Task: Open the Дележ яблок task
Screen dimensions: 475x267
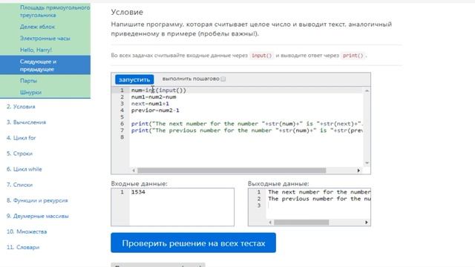Action: 37,27
